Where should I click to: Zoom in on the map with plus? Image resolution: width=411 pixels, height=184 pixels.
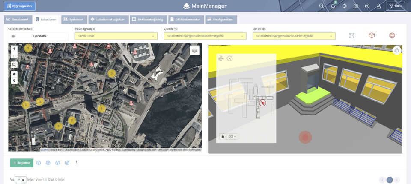pos(14,49)
